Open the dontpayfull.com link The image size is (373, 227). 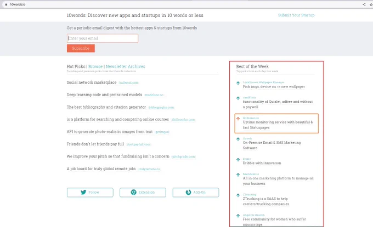[x=139, y=144]
